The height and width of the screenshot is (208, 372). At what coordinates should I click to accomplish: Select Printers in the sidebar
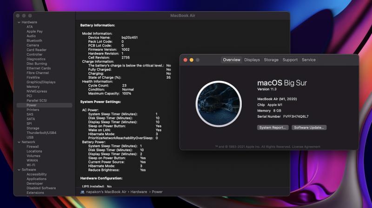pyautogui.click(x=33, y=110)
